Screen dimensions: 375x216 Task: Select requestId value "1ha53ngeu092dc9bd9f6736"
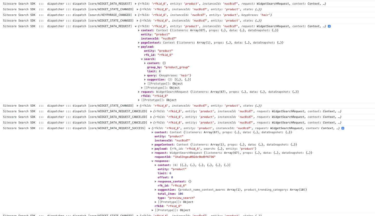tap(194, 157)
